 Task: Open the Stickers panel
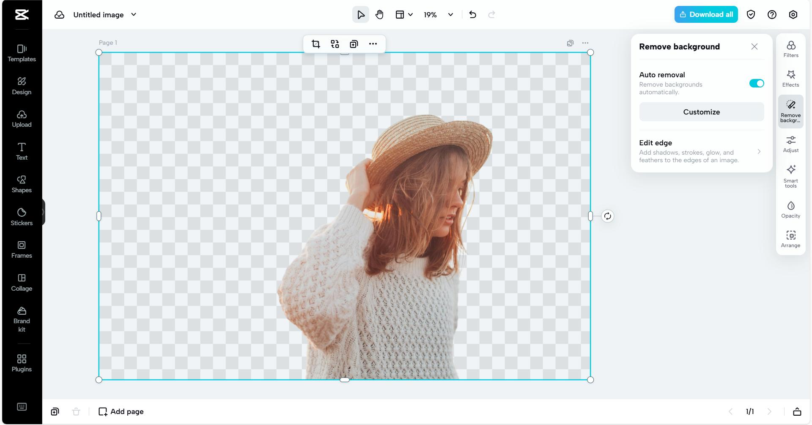[22, 216]
